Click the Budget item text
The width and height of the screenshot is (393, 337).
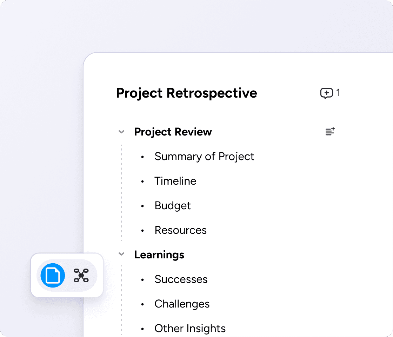[173, 206]
